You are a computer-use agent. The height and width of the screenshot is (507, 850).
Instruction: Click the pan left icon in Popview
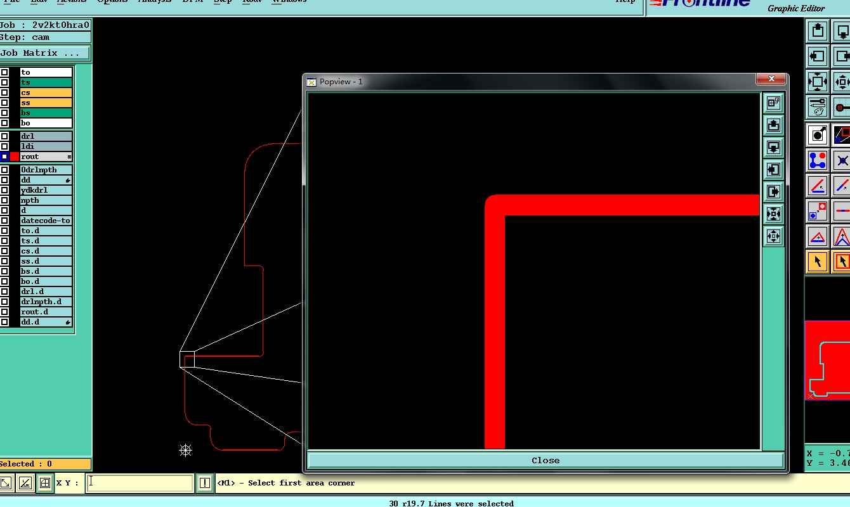773,169
